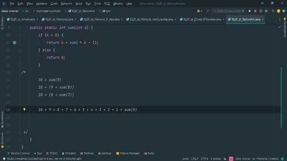This screenshot has width=287, height=161.
Task: Click the editor vertical scrollbar thumb
Action: click(281, 97)
